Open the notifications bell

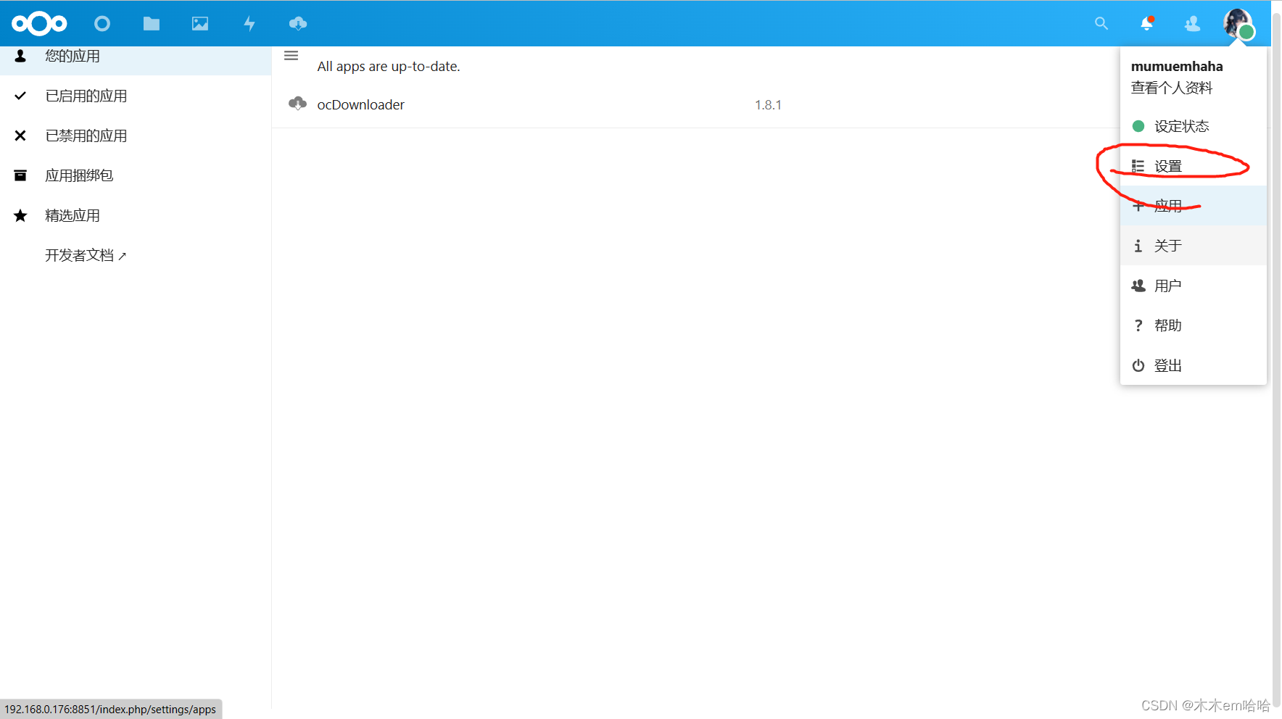[1146, 24]
